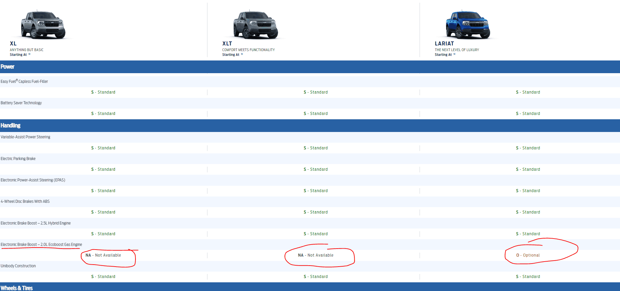Click 'The Next Level of Luxury' tagline

click(x=457, y=50)
